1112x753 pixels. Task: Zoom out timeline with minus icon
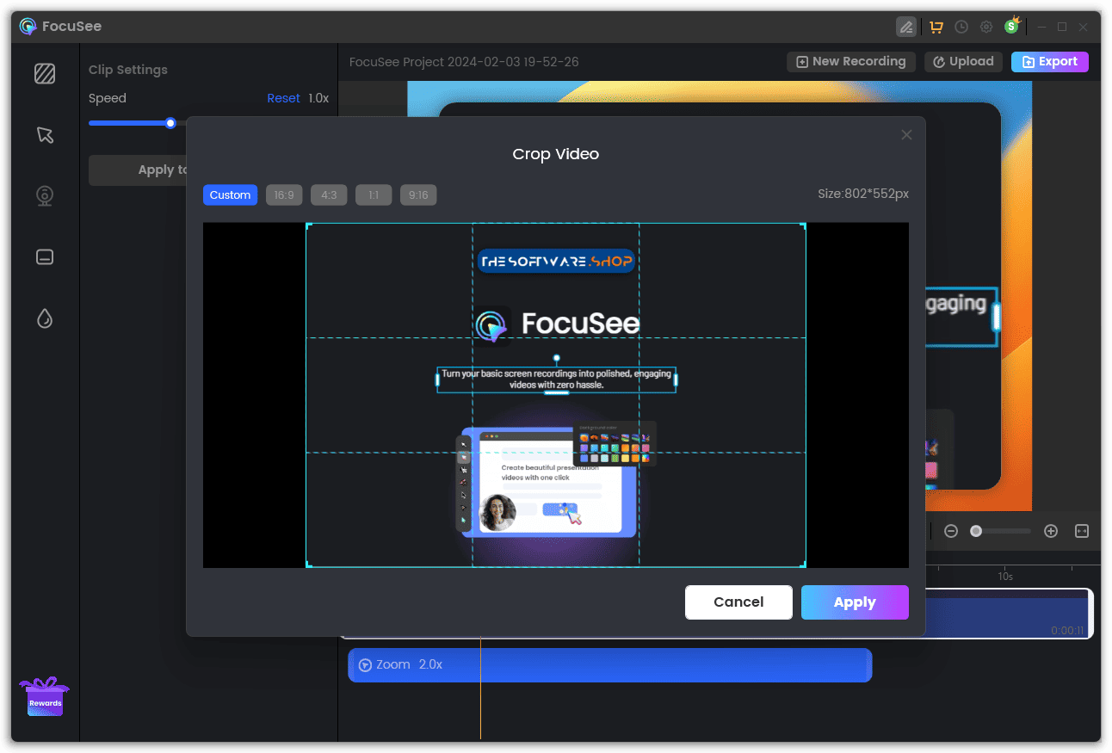(x=951, y=531)
